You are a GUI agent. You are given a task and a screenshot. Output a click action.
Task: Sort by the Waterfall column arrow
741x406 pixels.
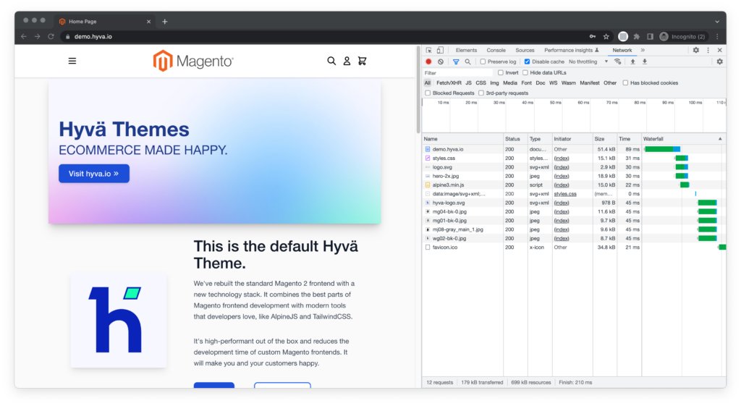(x=720, y=139)
